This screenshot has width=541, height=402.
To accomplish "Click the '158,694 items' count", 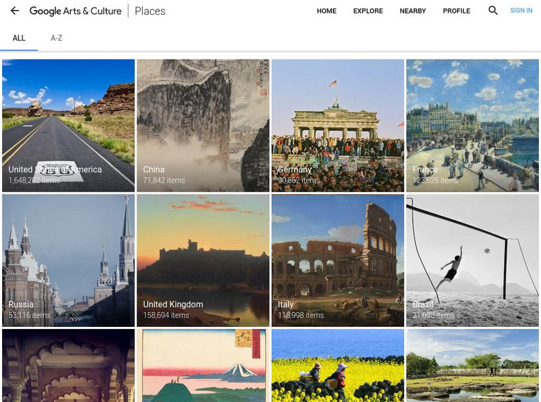I will [166, 315].
